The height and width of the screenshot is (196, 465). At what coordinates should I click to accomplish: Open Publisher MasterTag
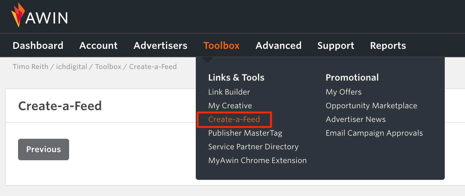245,133
